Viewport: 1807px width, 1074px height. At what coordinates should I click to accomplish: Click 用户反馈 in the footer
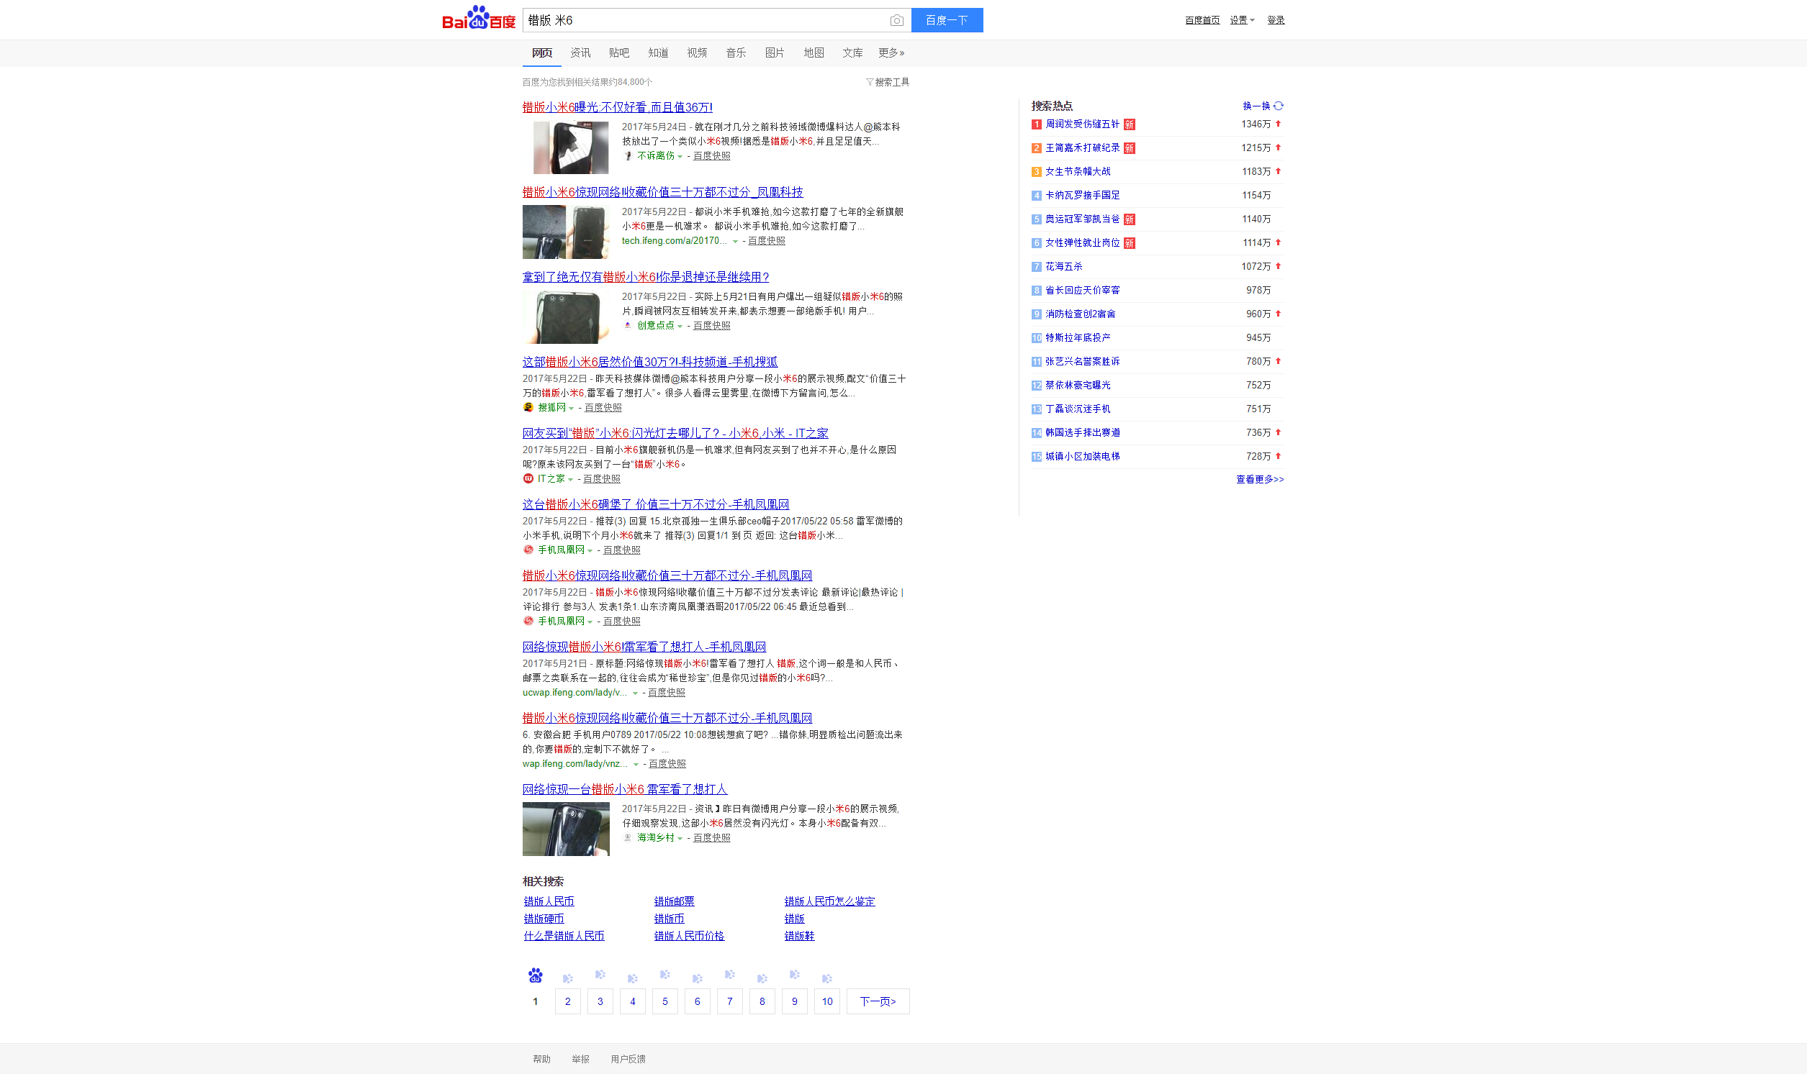(x=628, y=1059)
